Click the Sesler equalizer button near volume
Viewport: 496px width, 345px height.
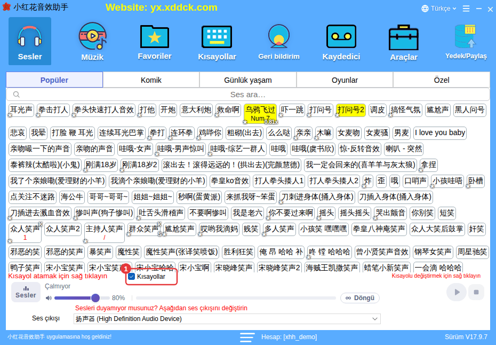coord(26,292)
